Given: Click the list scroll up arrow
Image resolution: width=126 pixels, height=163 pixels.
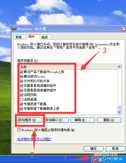Looking at the screenshot, I should (119, 66).
